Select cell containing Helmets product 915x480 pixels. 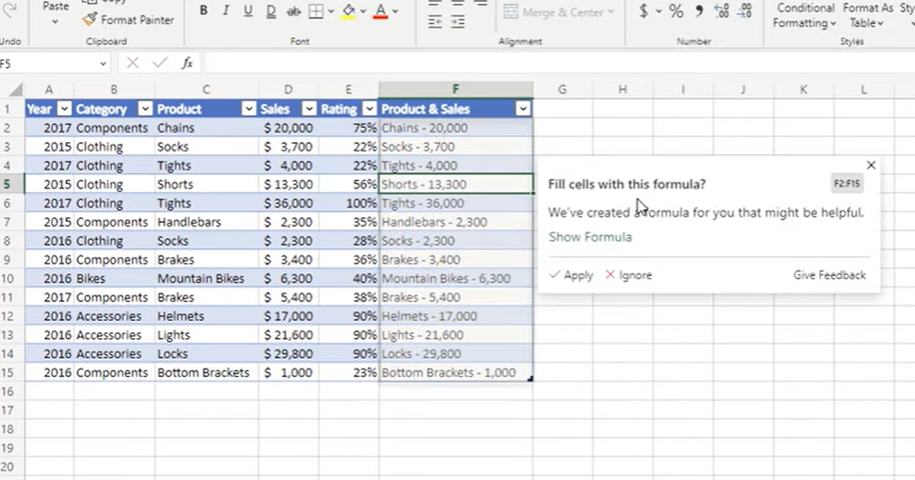click(x=207, y=315)
